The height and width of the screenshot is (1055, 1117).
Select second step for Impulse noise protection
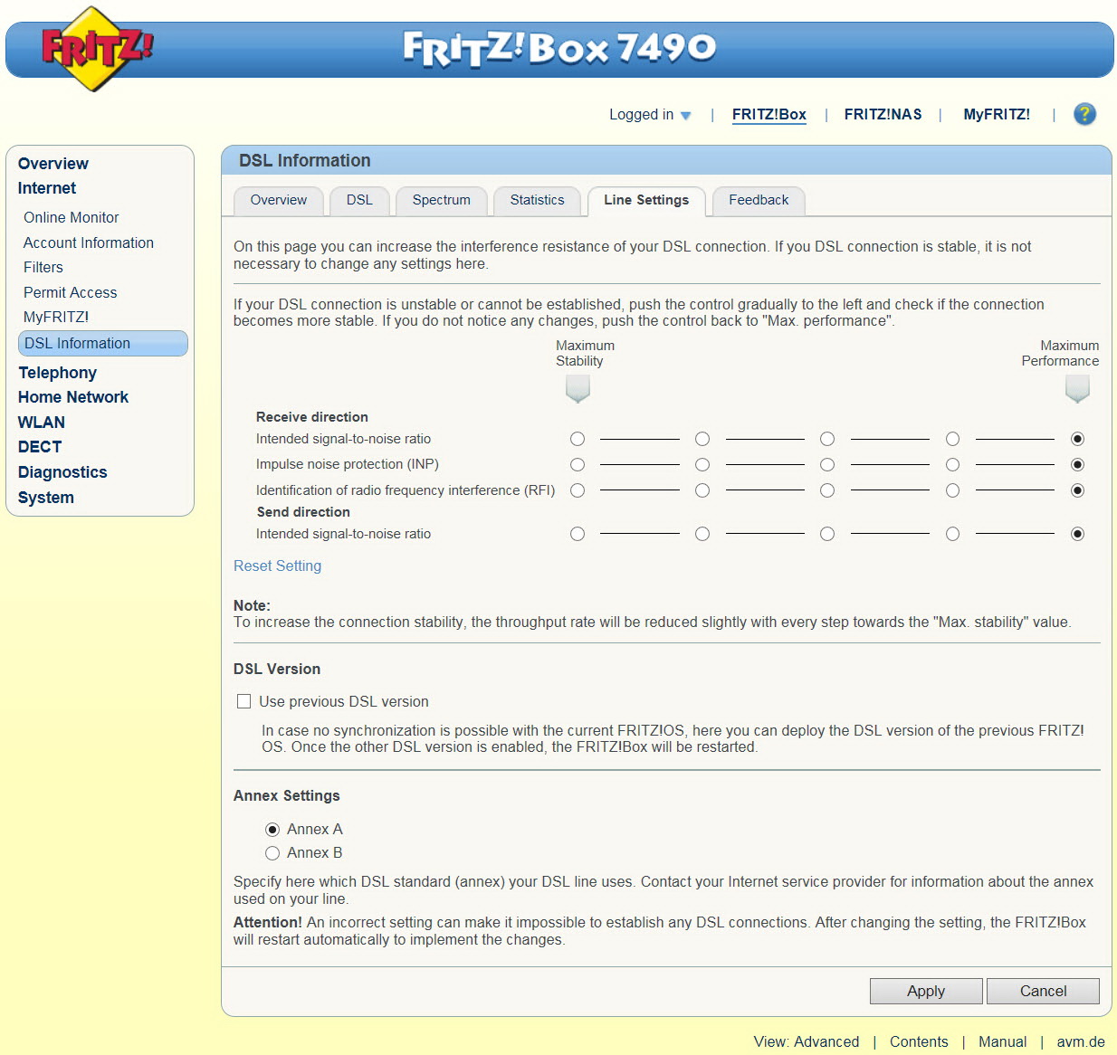[x=702, y=465]
